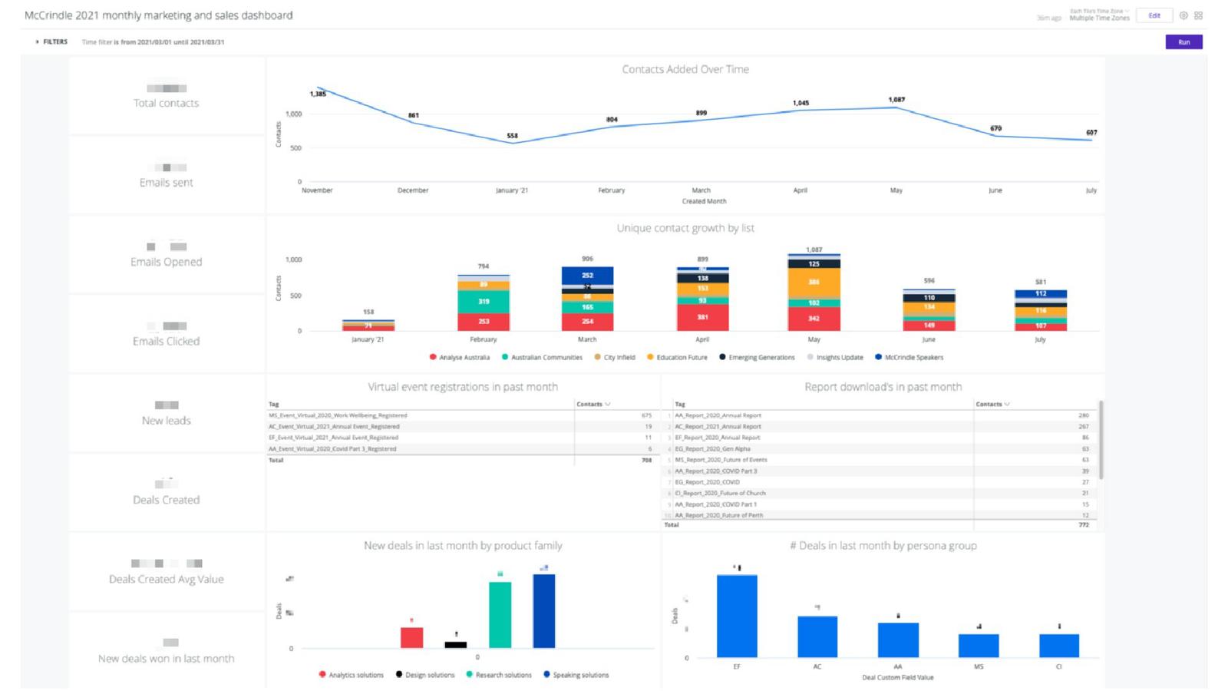Image resolution: width=1228 pixels, height=691 pixels.
Task: Click the Run button
Action: [1183, 42]
